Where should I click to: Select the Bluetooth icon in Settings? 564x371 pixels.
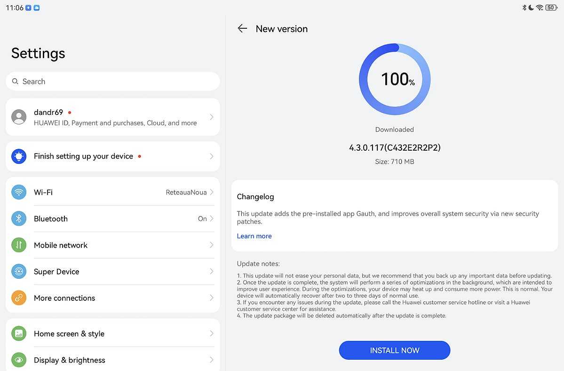(19, 218)
